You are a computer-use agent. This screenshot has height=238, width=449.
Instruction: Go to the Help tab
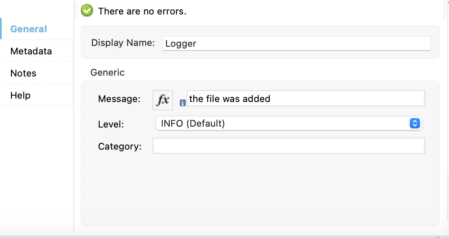[x=20, y=95]
